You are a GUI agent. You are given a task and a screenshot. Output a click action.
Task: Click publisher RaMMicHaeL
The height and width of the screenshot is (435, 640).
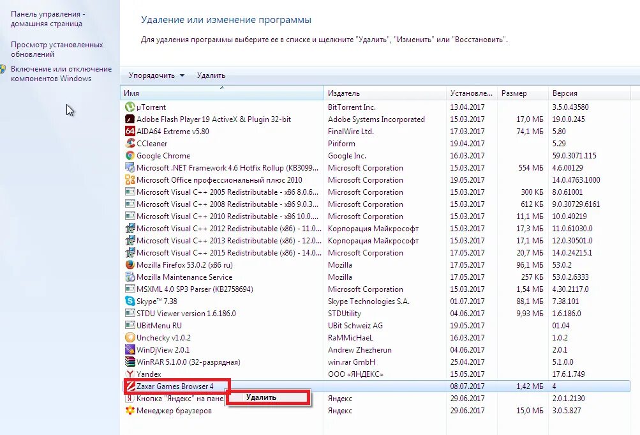pos(350,338)
